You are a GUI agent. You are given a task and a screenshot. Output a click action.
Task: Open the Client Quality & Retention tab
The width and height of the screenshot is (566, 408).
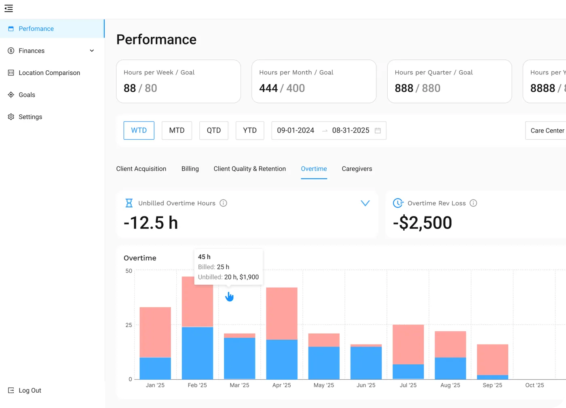[250, 169]
